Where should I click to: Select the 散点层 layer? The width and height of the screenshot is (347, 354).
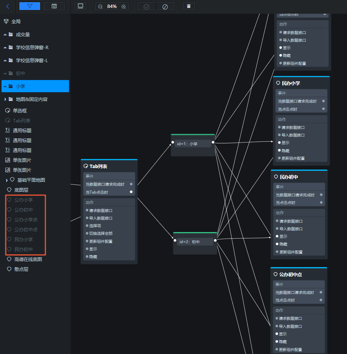[x=21, y=269]
